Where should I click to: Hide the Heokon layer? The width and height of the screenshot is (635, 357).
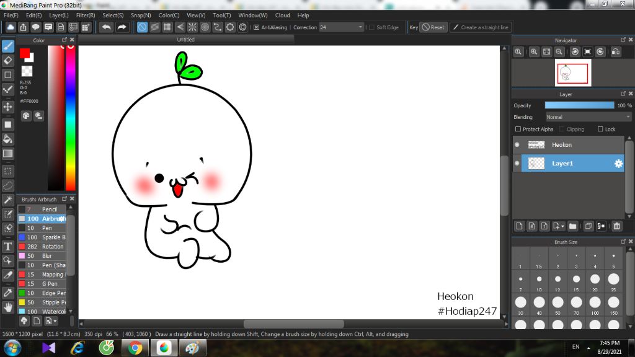pyautogui.click(x=517, y=144)
